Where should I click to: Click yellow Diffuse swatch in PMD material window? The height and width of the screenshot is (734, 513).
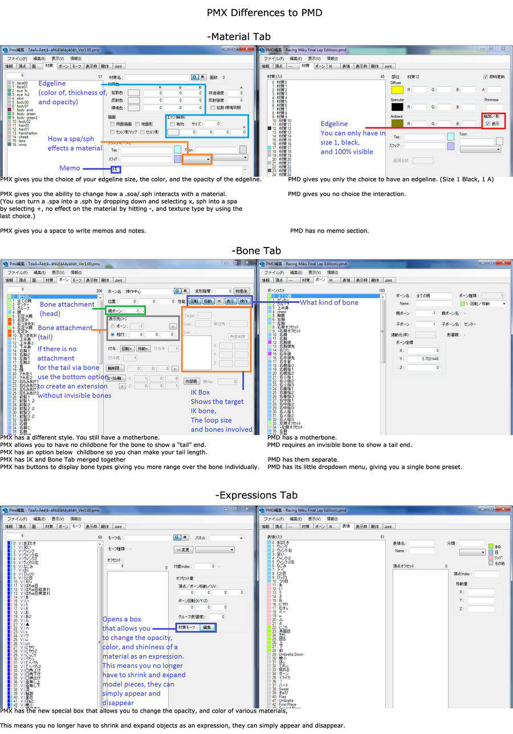click(x=397, y=90)
